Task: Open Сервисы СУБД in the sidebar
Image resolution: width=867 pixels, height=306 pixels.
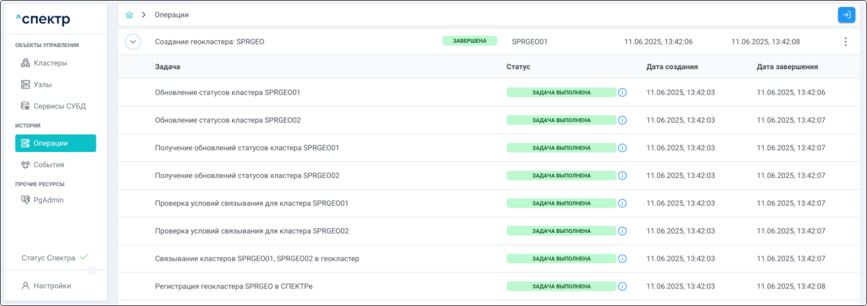Action: [x=53, y=106]
